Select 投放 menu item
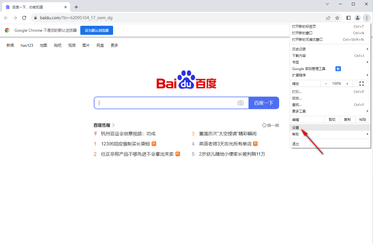The height and width of the screenshot is (244, 373). (330, 98)
